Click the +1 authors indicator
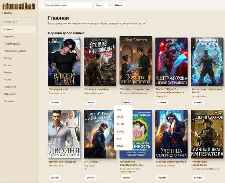Viewport: 225px width, 183px height. click(86, 169)
